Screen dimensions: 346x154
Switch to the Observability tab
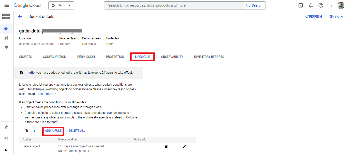coord(172,57)
